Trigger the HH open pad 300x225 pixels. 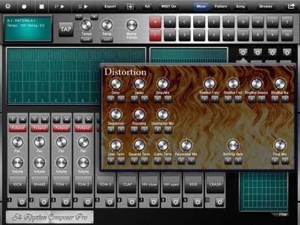click(171, 184)
